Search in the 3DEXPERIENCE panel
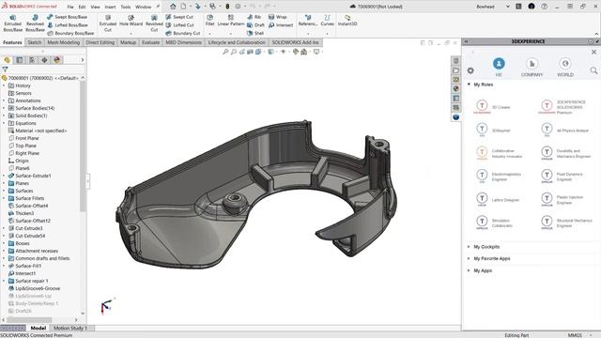Screen dimensions: 601x338 (x=593, y=70)
